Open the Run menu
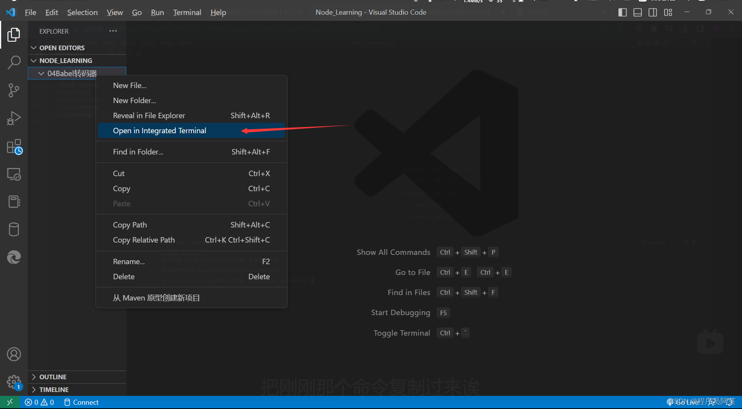The image size is (742, 409). point(157,12)
